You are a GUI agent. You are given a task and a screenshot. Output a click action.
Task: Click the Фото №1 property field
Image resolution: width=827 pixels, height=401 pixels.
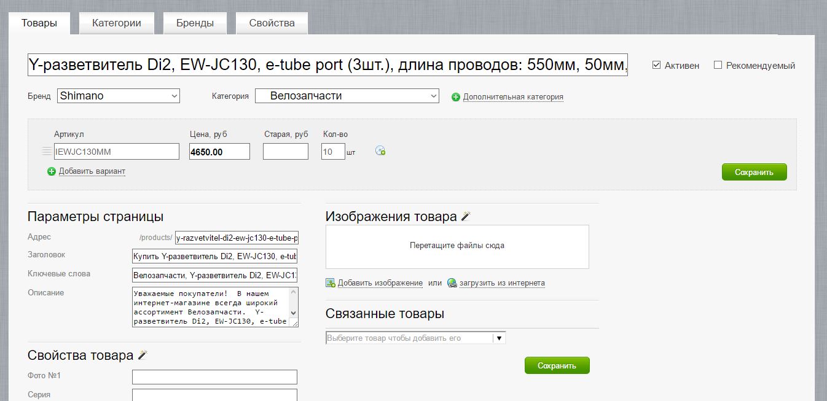tap(214, 377)
